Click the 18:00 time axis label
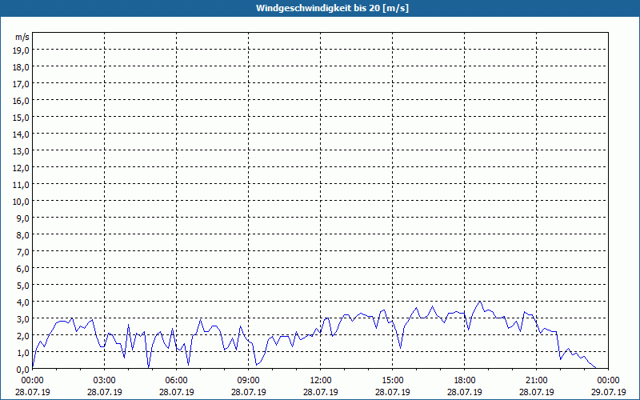 (x=464, y=381)
